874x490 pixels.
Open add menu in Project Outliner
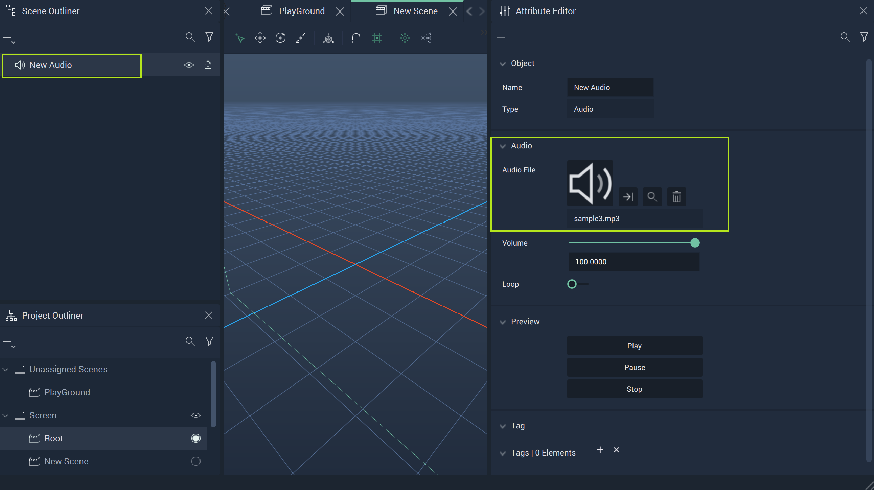click(9, 342)
